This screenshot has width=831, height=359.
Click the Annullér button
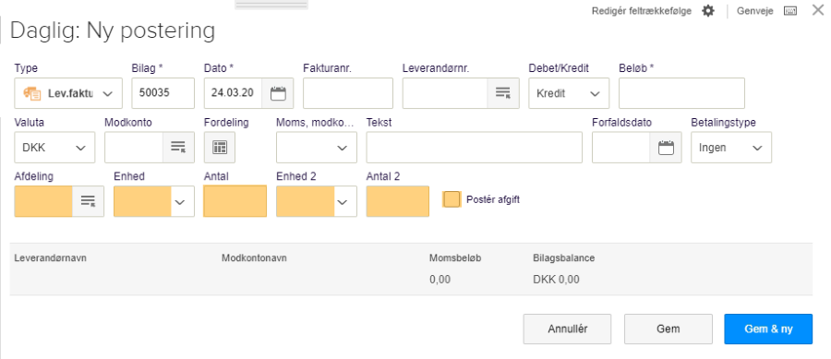point(567,329)
